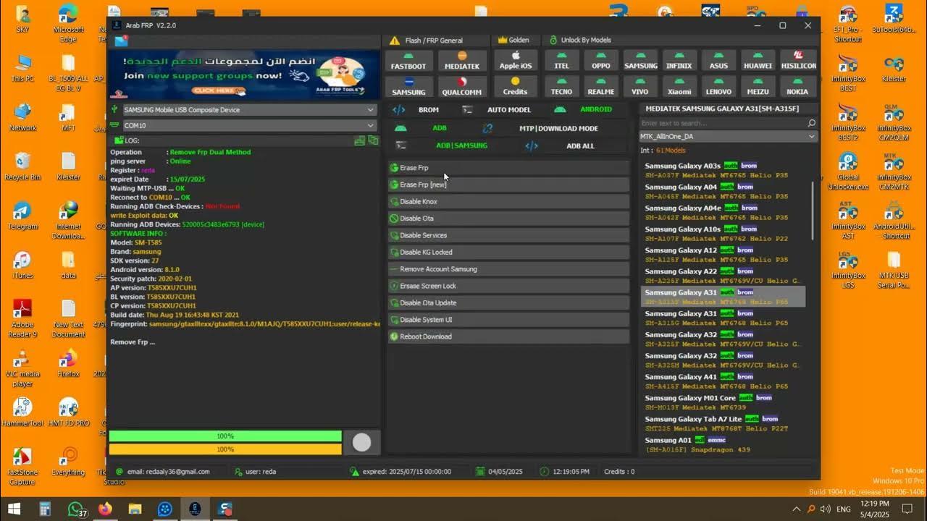This screenshot has width=927, height=521.
Task: Run the Erase Frp operation
Action: tap(507, 167)
